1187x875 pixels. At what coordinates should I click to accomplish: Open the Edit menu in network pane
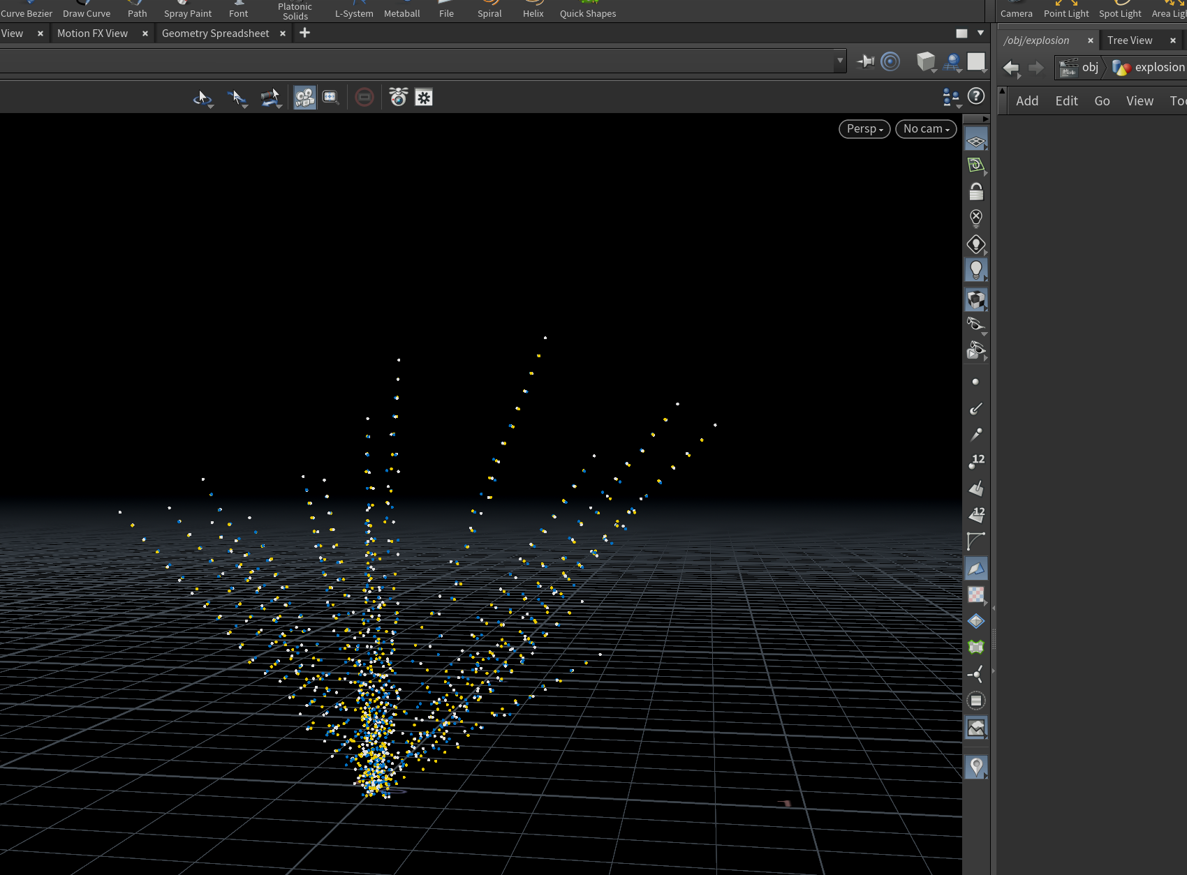point(1066,100)
